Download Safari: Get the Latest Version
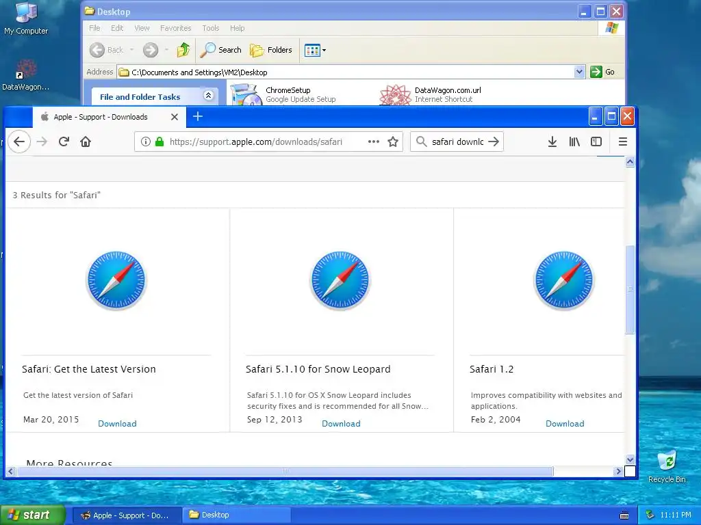 point(117,424)
